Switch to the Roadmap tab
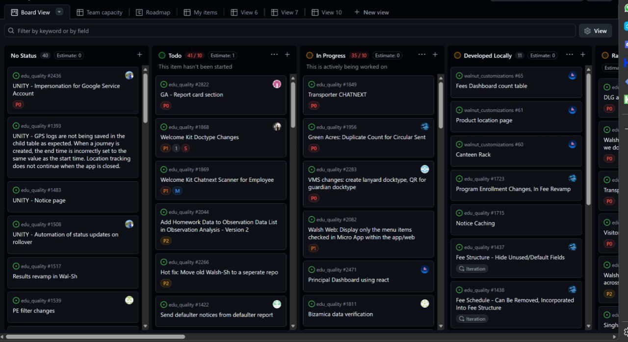Image resolution: width=628 pixels, height=342 pixels. (153, 12)
